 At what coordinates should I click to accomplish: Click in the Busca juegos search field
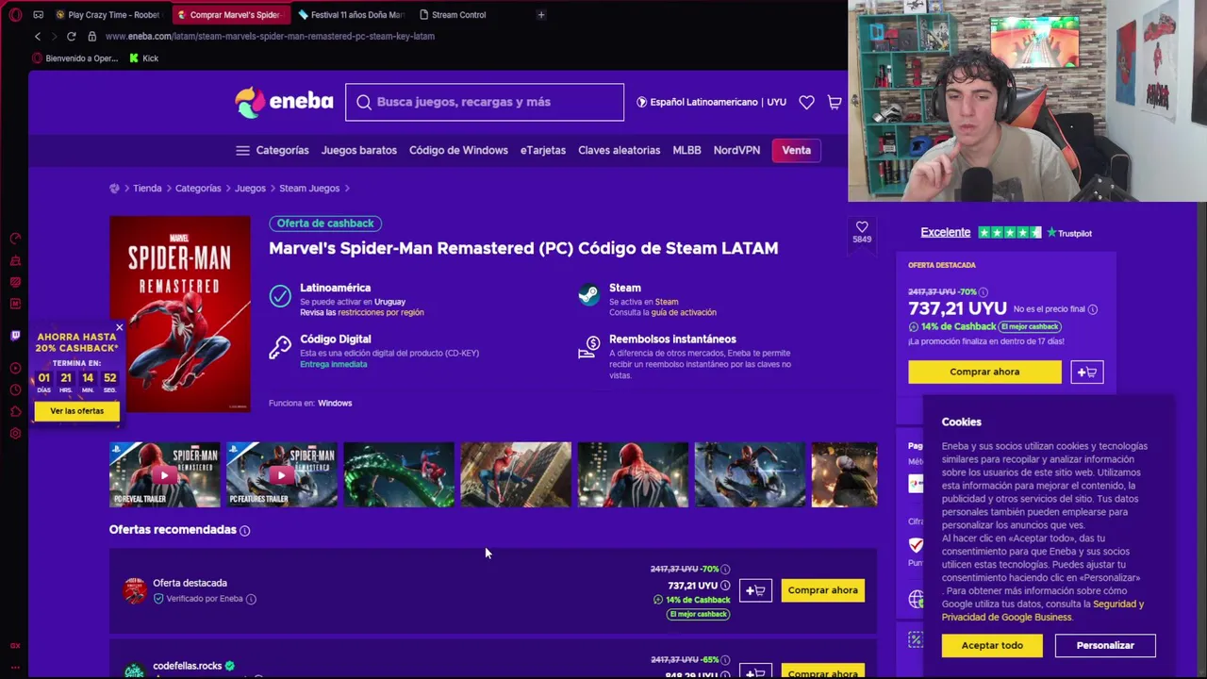click(485, 102)
